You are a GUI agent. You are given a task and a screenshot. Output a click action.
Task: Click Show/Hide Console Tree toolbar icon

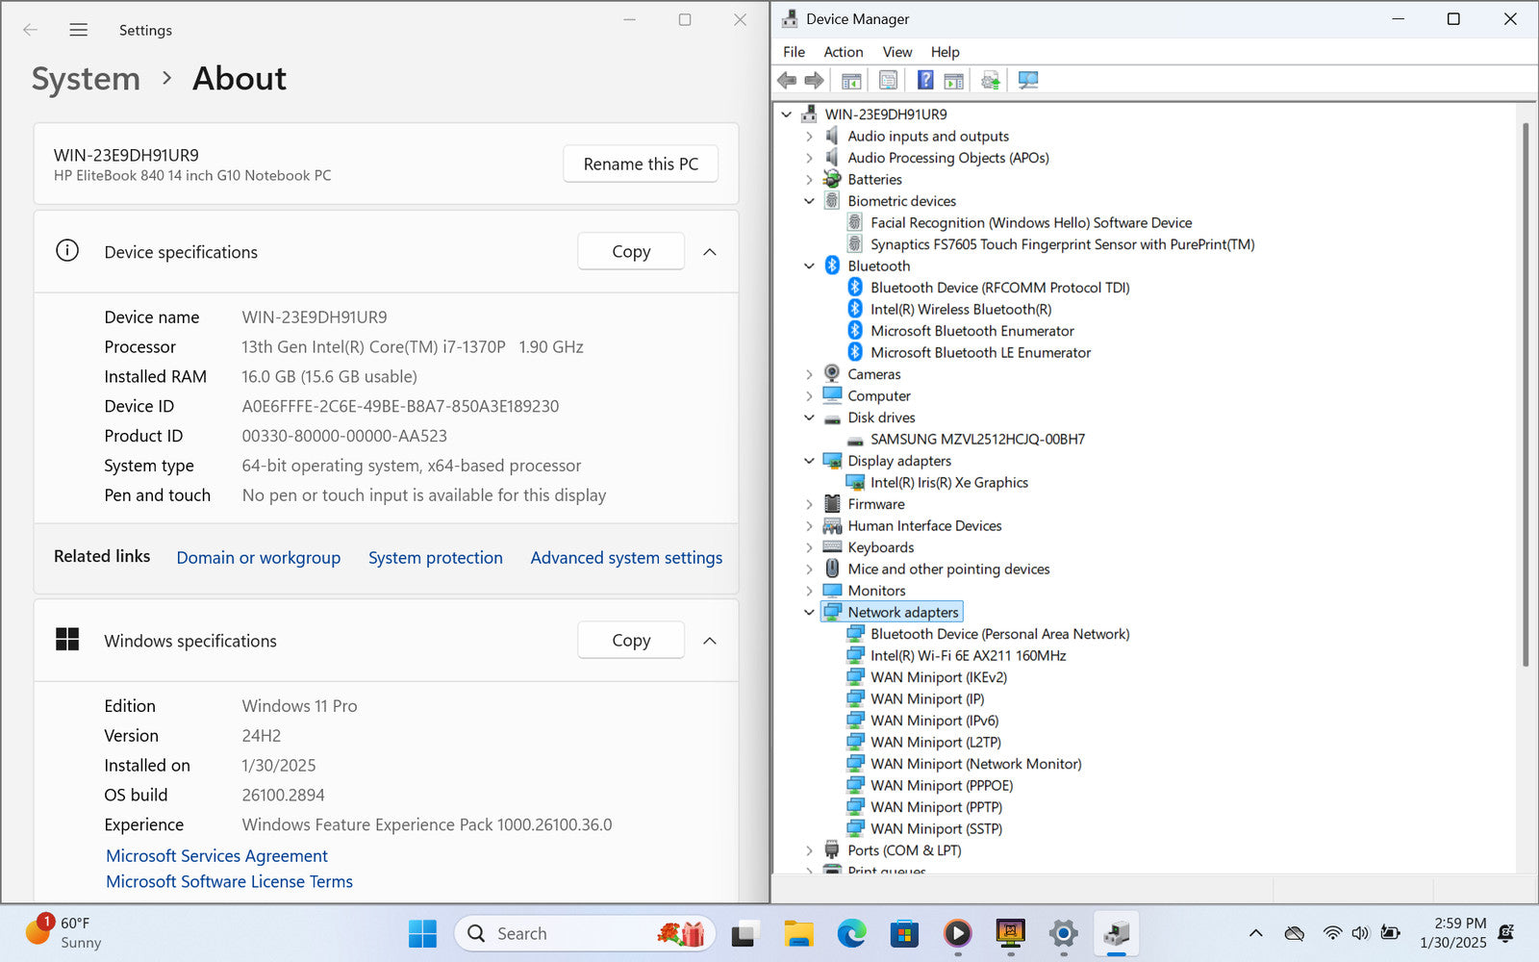pyautogui.click(x=851, y=81)
